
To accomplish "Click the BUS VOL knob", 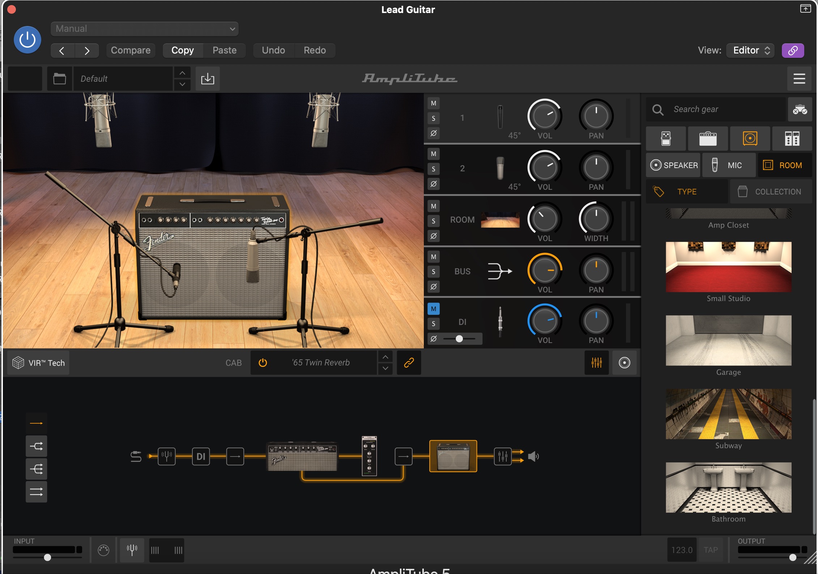I will click(545, 270).
